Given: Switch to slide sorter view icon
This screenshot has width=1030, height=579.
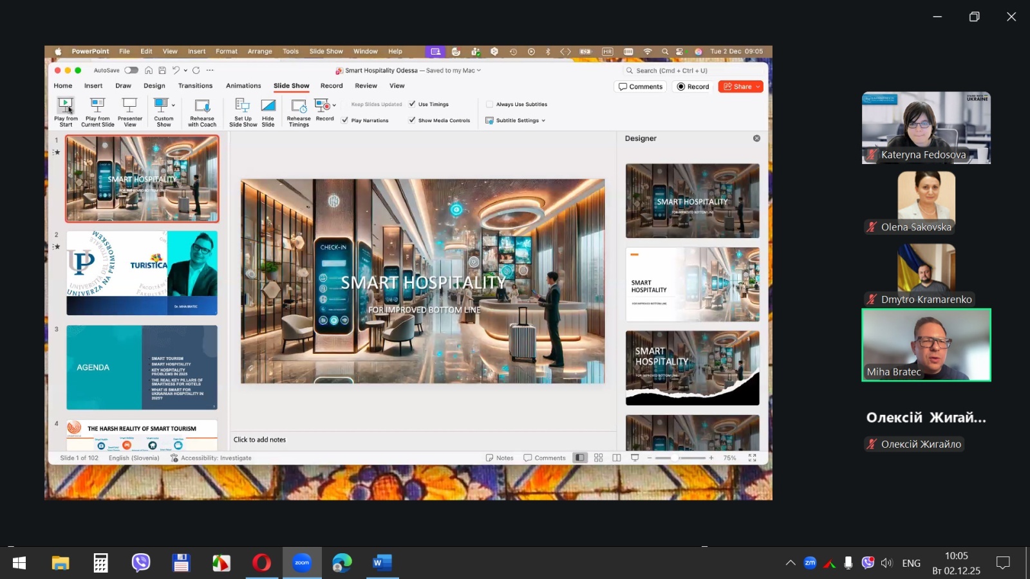Looking at the screenshot, I should (599, 458).
